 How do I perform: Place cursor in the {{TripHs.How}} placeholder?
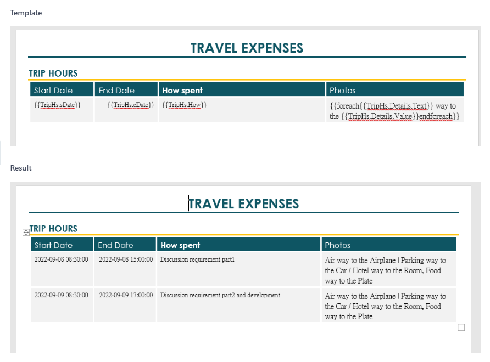[x=185, y=105]
